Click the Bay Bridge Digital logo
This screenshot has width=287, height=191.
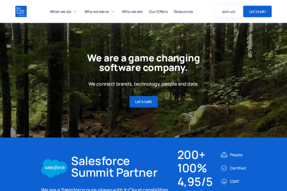[x=21, y=11]
